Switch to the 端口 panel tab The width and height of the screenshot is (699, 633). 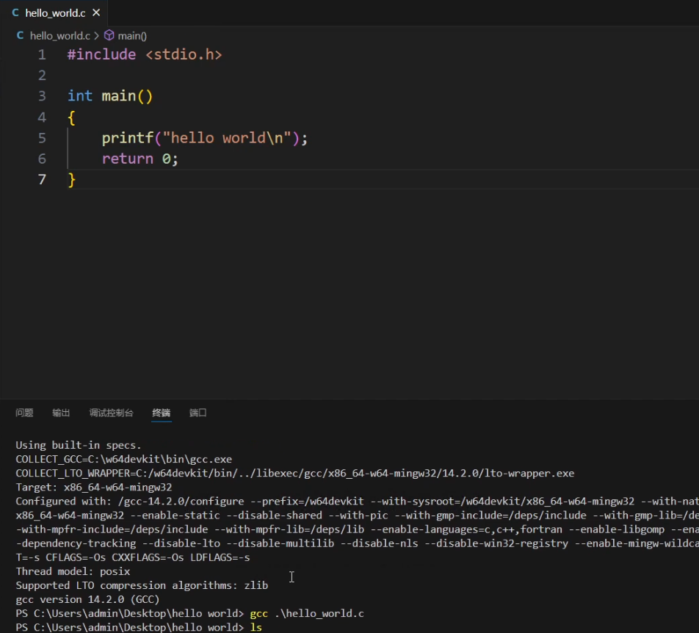coord(198,413)
